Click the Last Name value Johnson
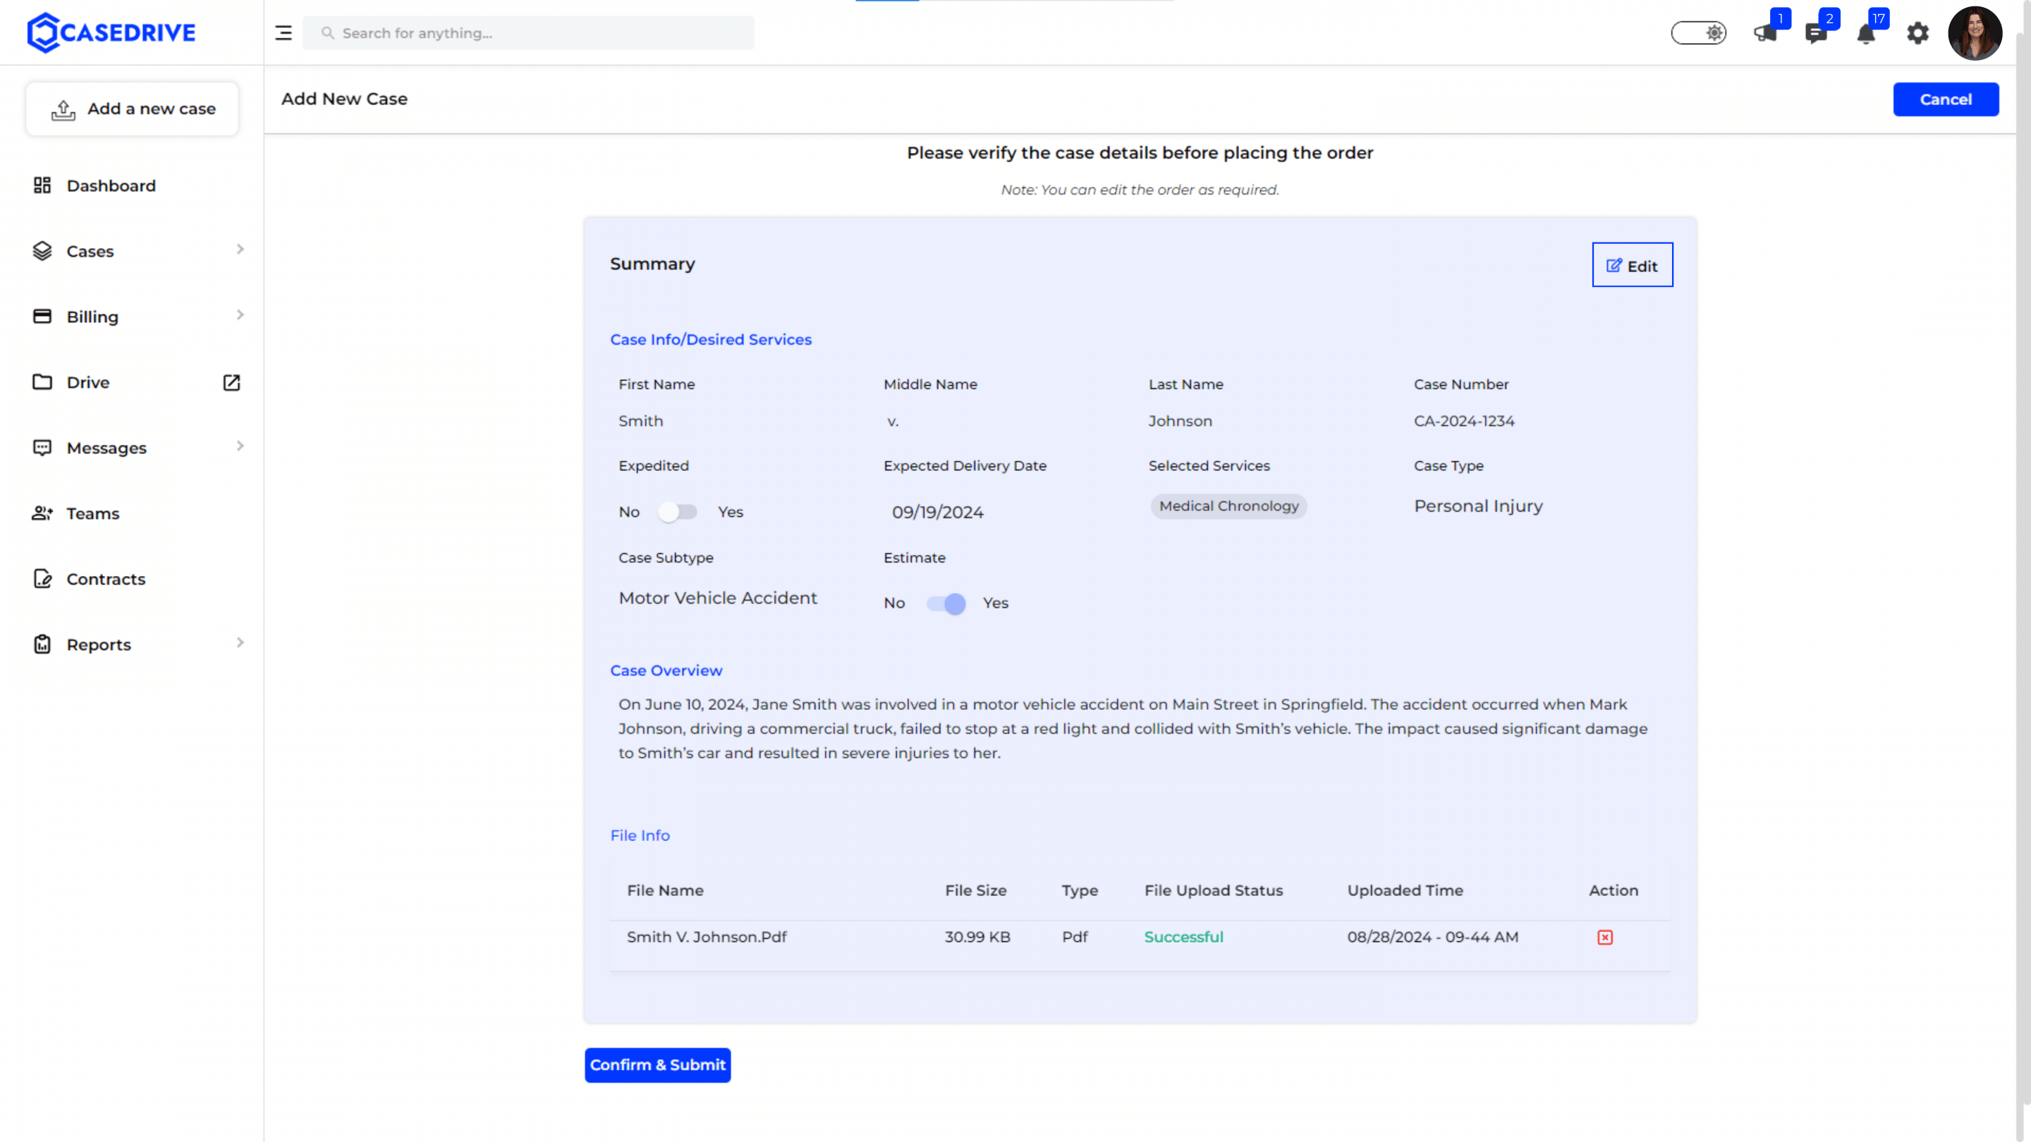Image resolution: width=2031 pixels, height=1142 pixels. coord(1180,421)
